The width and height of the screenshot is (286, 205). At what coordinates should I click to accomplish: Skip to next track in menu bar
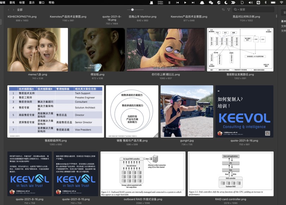[193, 2]
